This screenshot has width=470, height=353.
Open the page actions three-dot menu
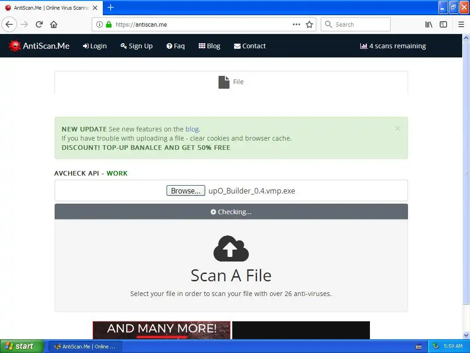(296, 24)
